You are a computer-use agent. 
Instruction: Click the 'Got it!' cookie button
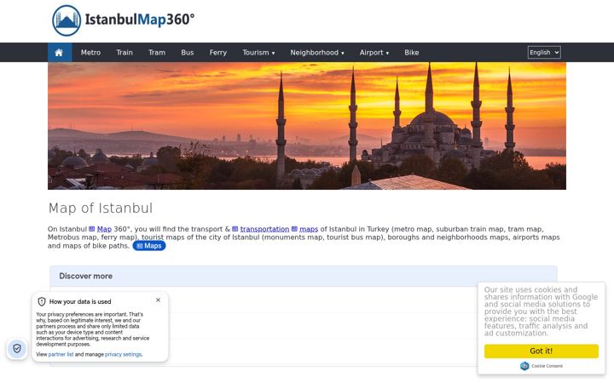[542, 351]
